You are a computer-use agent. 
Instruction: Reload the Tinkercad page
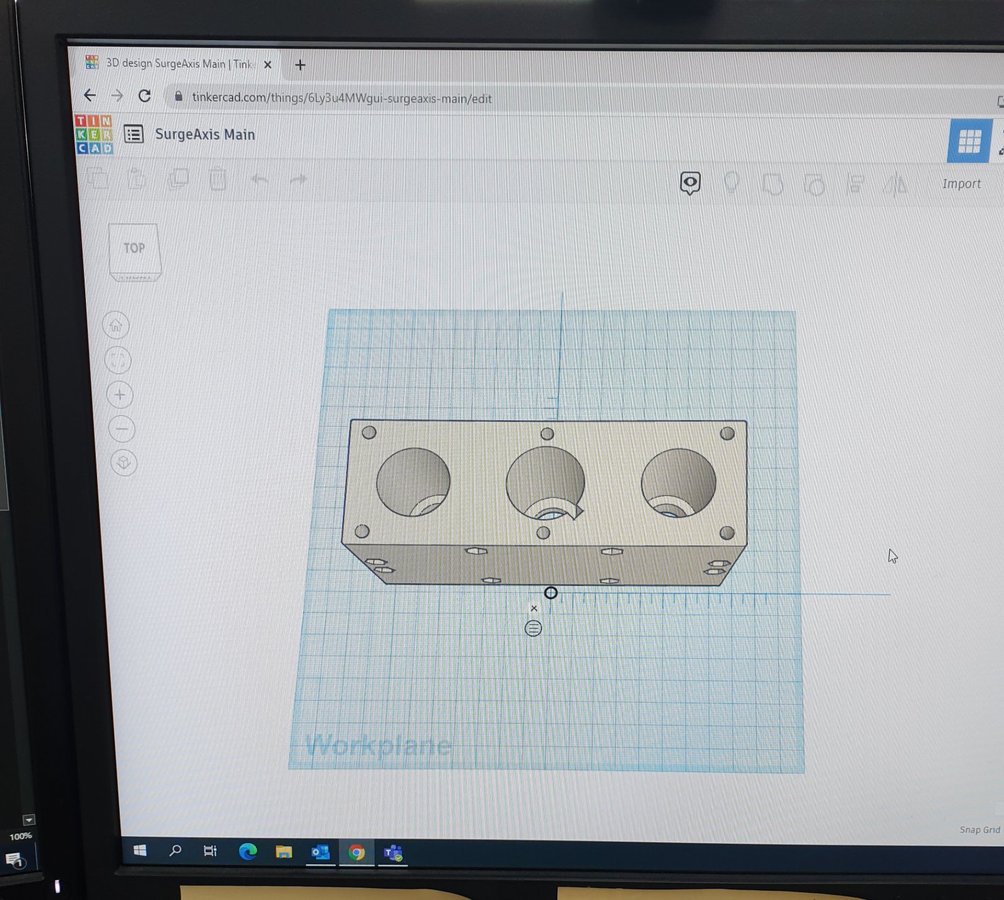145,96
